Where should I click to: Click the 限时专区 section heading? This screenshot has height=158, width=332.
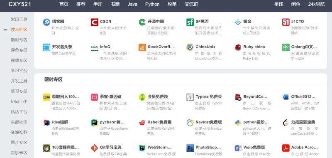pos(54,79)
